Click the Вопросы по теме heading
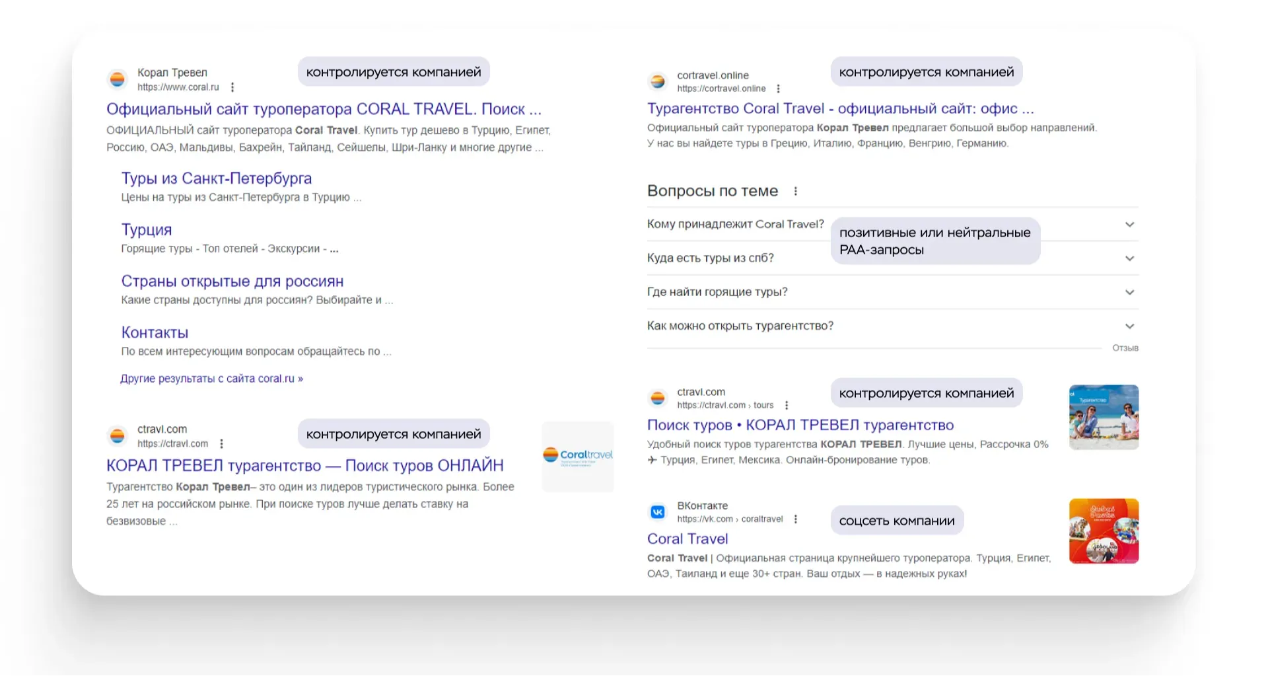 coord(713,191)
